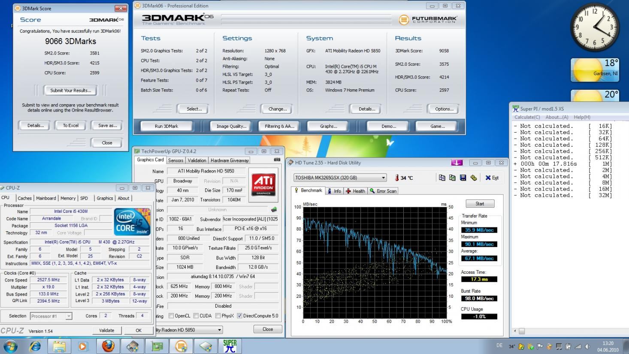The image size is (629, 354).
Task: Open HD Tune options icon
Action: click(474, 178)
